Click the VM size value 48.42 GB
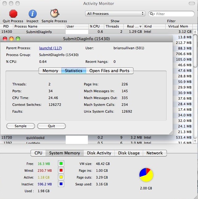The width and height of the screenshot is (198, 199). [103, 164]
